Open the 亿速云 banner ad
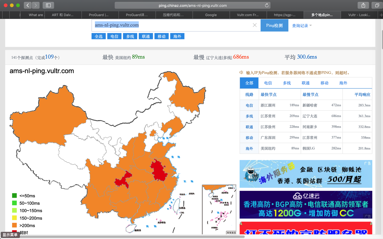Screen dimensions: 383x239 click(306, 205)
